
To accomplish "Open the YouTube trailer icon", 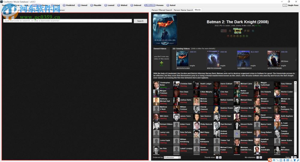I will 223,31.
